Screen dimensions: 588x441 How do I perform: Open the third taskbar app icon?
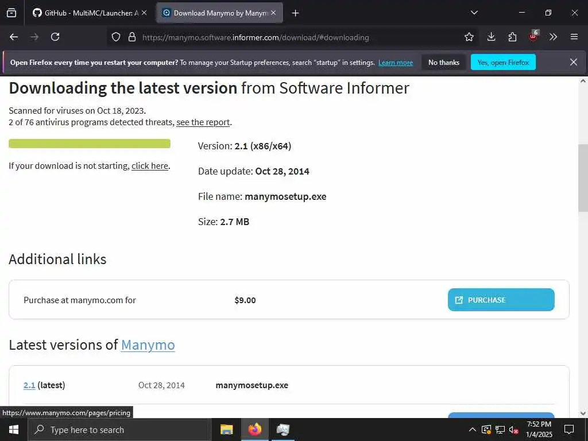[283, 430]
